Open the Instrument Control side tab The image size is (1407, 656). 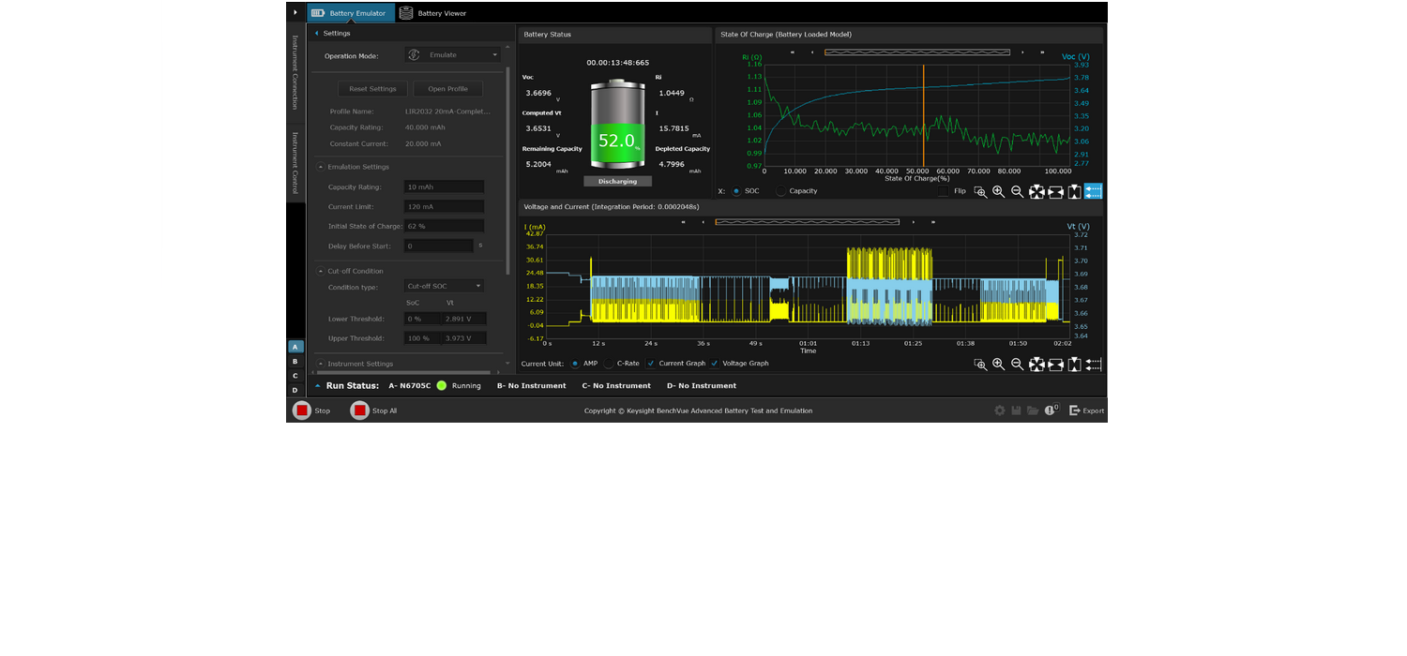coord(295,162)
